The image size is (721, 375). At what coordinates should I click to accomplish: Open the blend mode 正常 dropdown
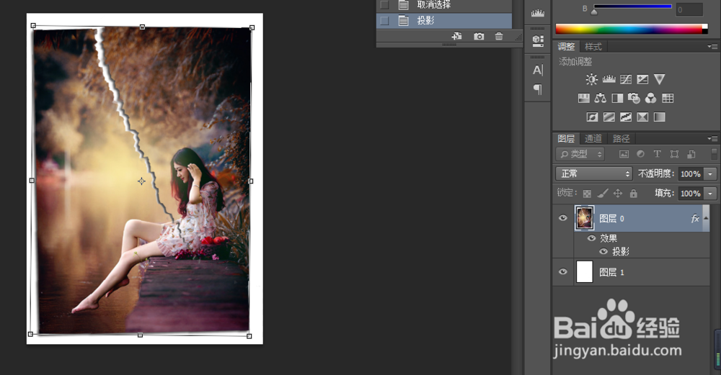tap(593, 173)
